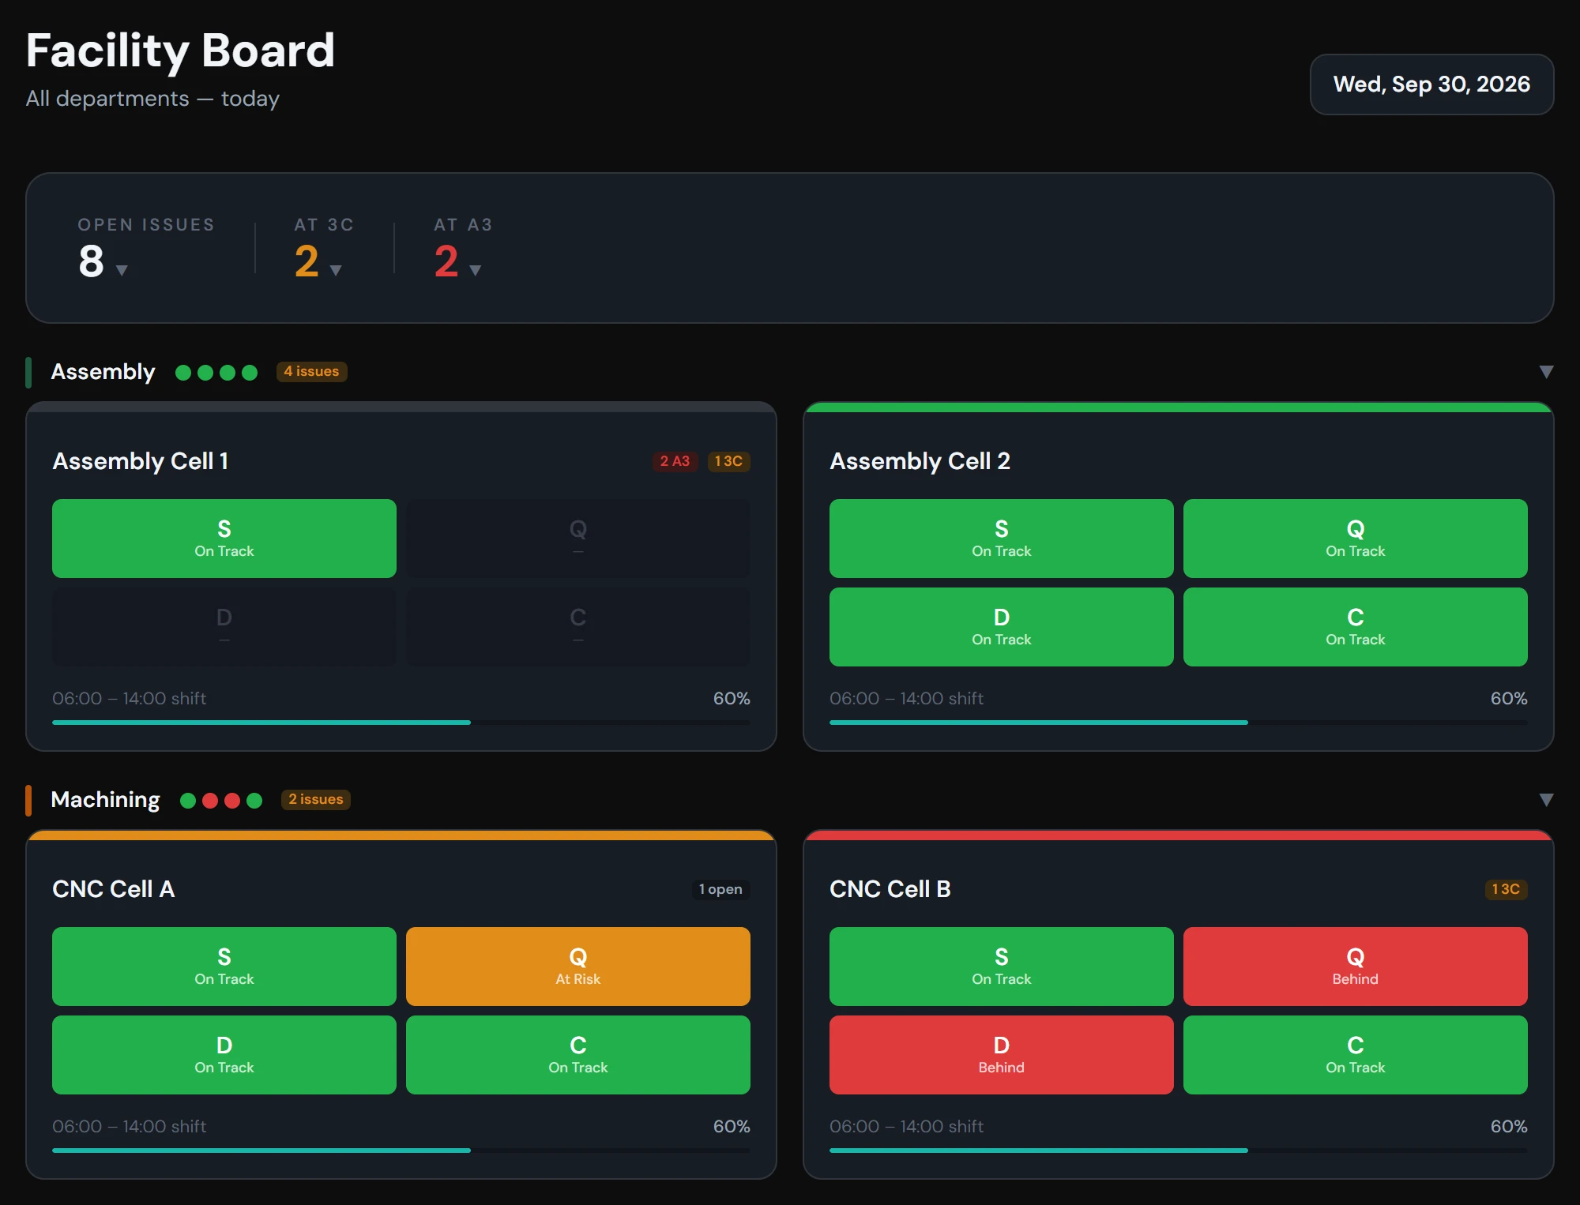Click the CNC Cell B title
This screenshot has width=1580, height=1205.
tap(890, 889)
